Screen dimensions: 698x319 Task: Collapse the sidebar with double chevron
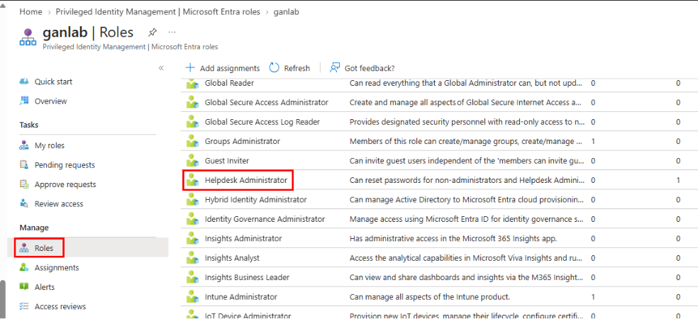tap(161, 68)
